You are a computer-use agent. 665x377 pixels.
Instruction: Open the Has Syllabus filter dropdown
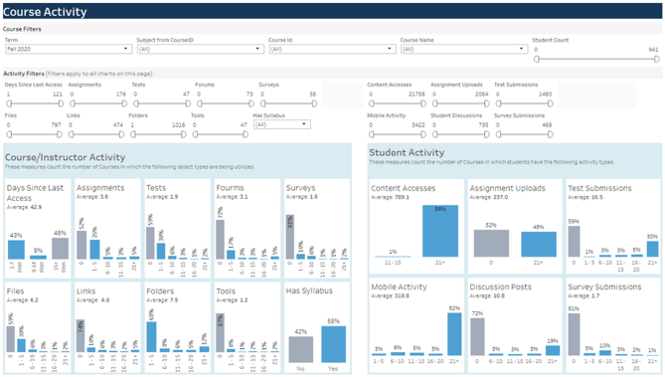(281, 124)
